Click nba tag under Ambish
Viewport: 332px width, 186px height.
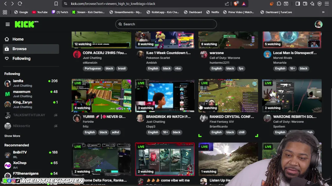tap(178, 68)
